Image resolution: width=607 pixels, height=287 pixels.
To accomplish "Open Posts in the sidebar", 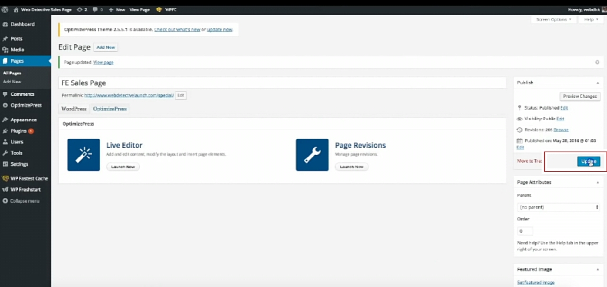I will (17, 39).
